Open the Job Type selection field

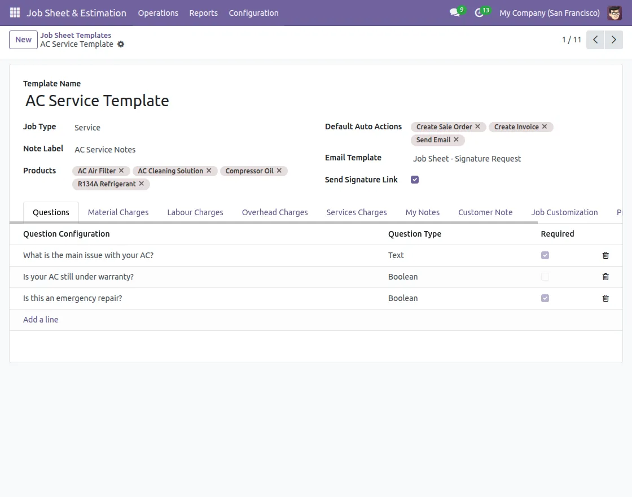point(87,127)
